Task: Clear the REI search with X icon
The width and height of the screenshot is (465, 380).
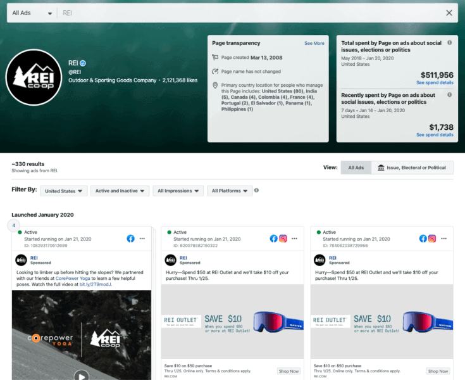Action: pyautogui.click(x=449, y=13)
